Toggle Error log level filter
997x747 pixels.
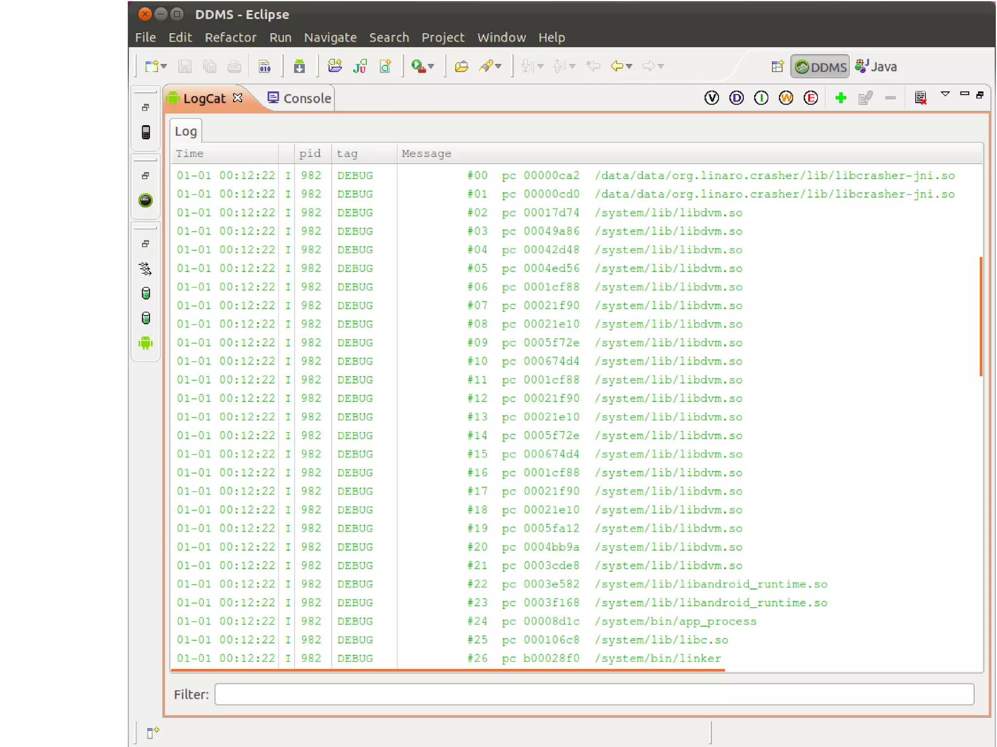click(x=811, y=98)
